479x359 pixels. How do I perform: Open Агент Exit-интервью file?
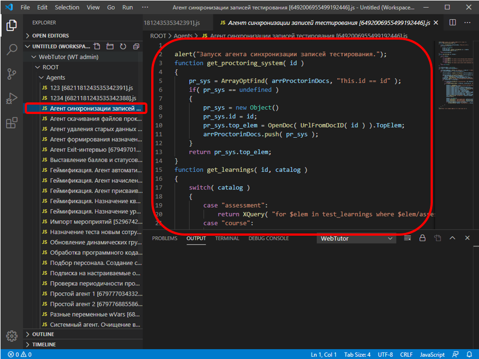[83, 150]
